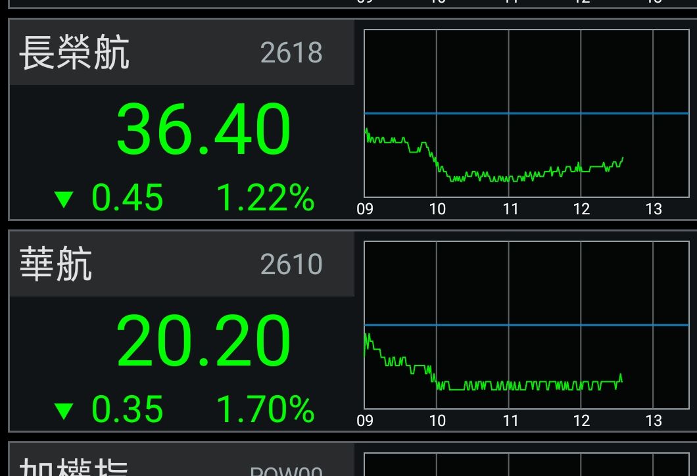Screen dimensions: 697x476
Task: Click the 10 hour marker on 長榮航 chart
Action: [x=437, y=209]
